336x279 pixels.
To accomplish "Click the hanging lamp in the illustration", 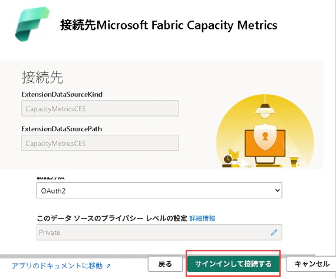I will click(x=265, y=107).
